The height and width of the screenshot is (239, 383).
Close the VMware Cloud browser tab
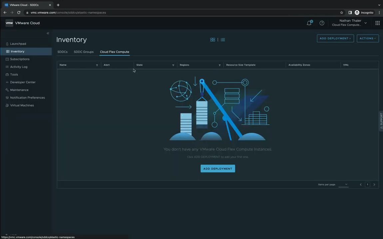click(50, 5)
